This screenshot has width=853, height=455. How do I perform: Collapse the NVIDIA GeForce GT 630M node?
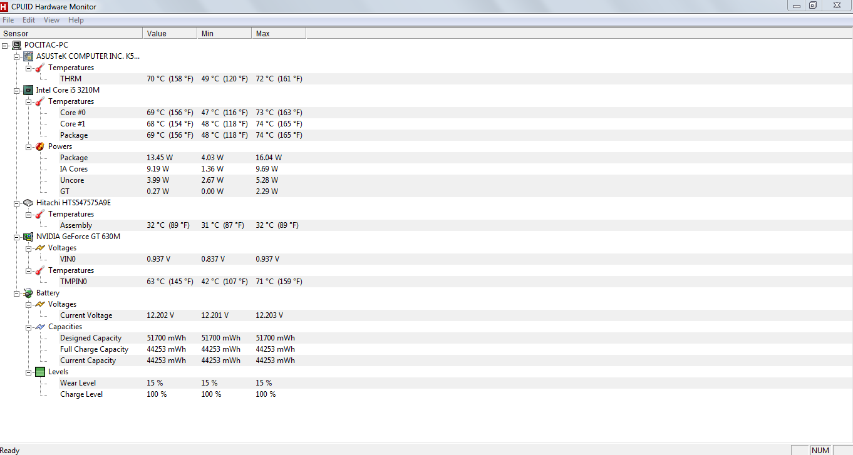[x=17, y=237]
